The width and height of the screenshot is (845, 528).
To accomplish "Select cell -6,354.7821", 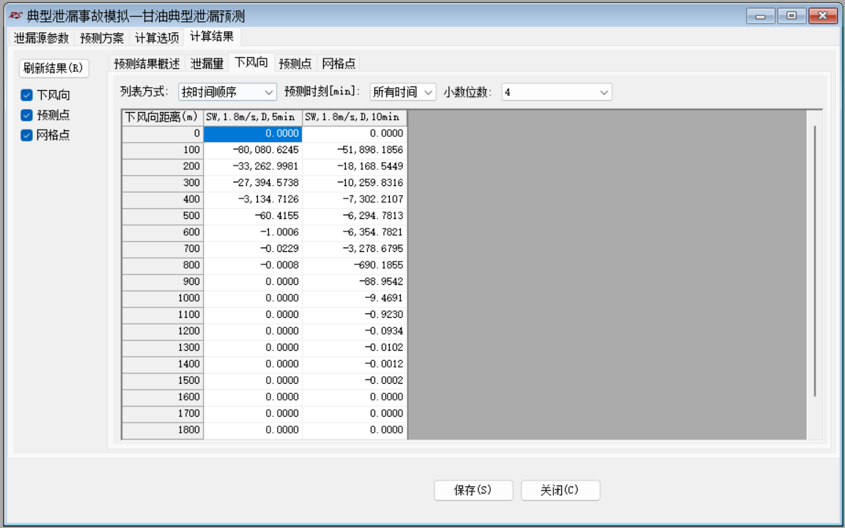I will tap(355, 233).
